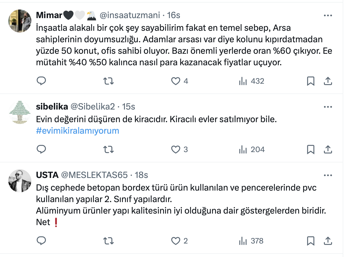Reply to Mimar's tweet

41,81
